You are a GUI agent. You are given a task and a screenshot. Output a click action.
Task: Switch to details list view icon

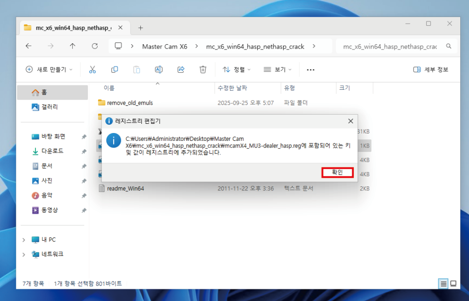443,284
